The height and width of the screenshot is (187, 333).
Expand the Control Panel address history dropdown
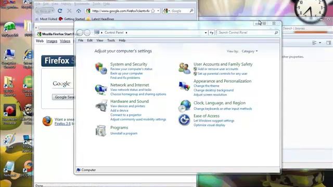click(206, 33)
